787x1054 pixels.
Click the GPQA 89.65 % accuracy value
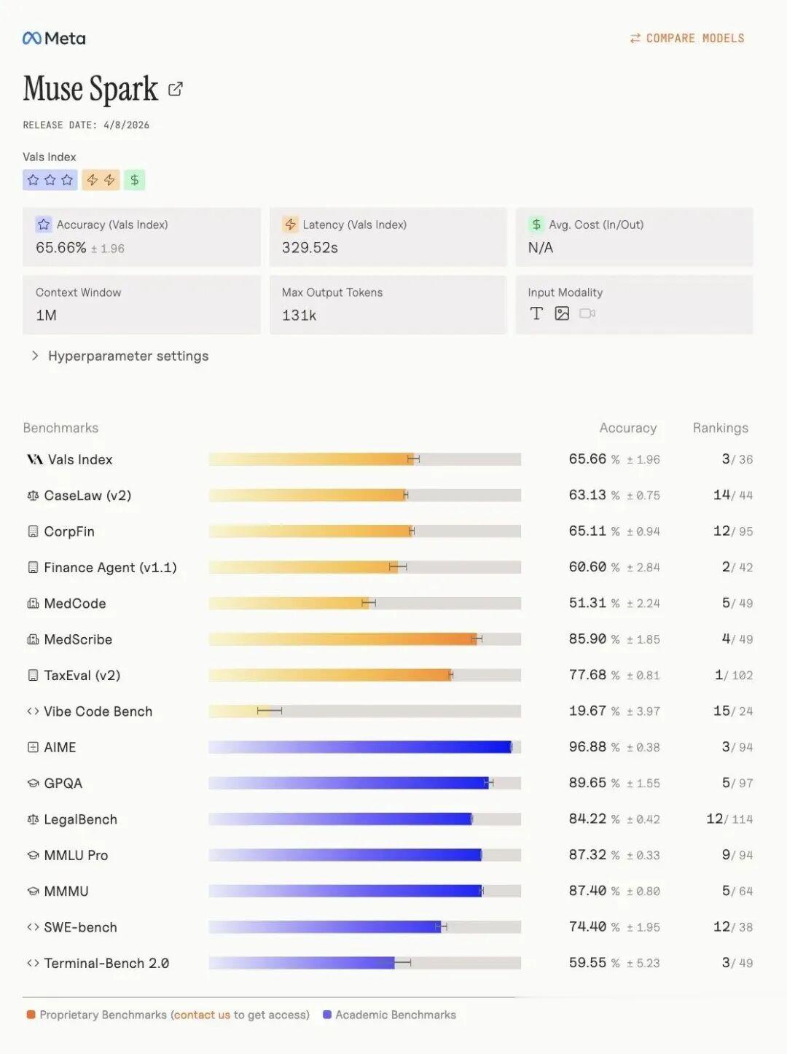coord(594,783)
